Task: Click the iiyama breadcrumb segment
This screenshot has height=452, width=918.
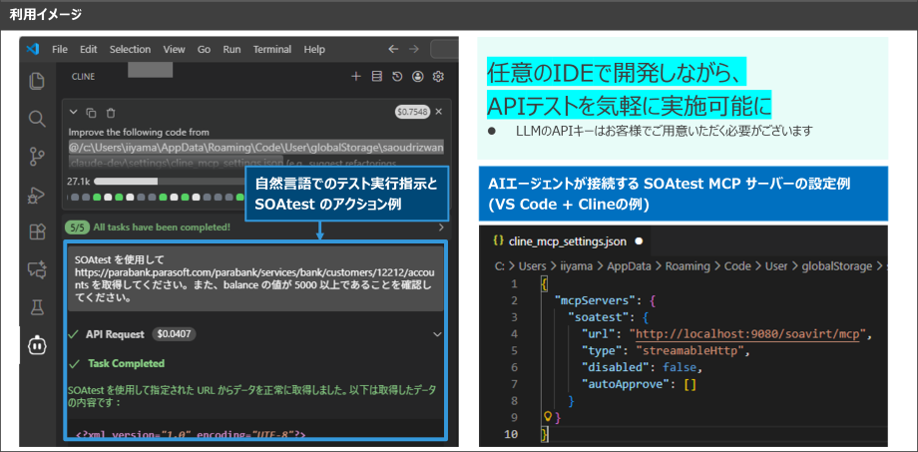Action: click(576, 265)
